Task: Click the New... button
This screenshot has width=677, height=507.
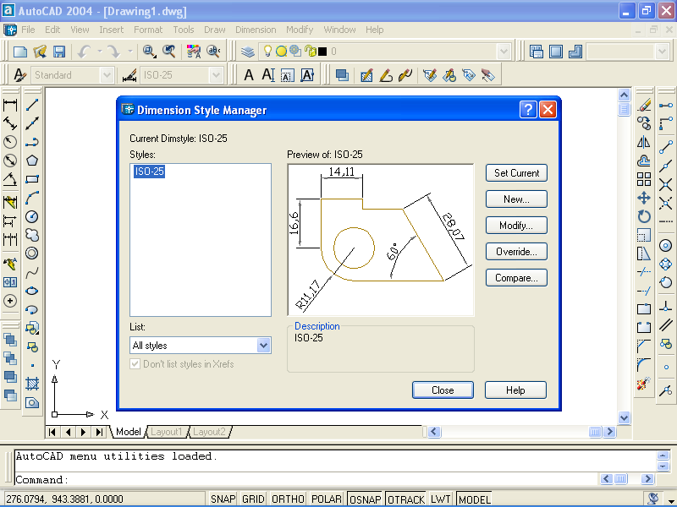Action: click(x=516, y=199)
